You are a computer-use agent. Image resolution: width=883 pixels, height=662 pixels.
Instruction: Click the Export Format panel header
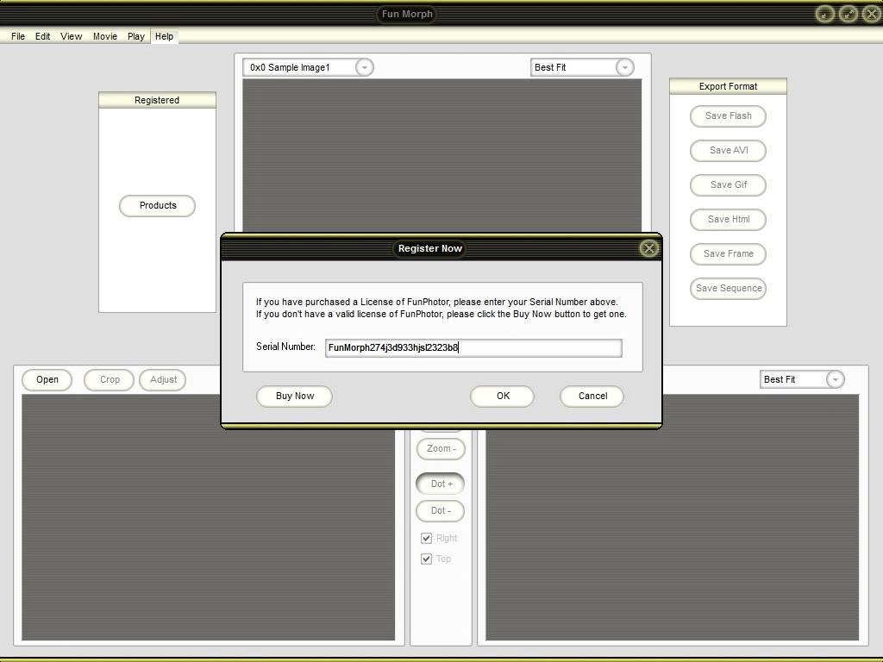click(x=728, y=86)
